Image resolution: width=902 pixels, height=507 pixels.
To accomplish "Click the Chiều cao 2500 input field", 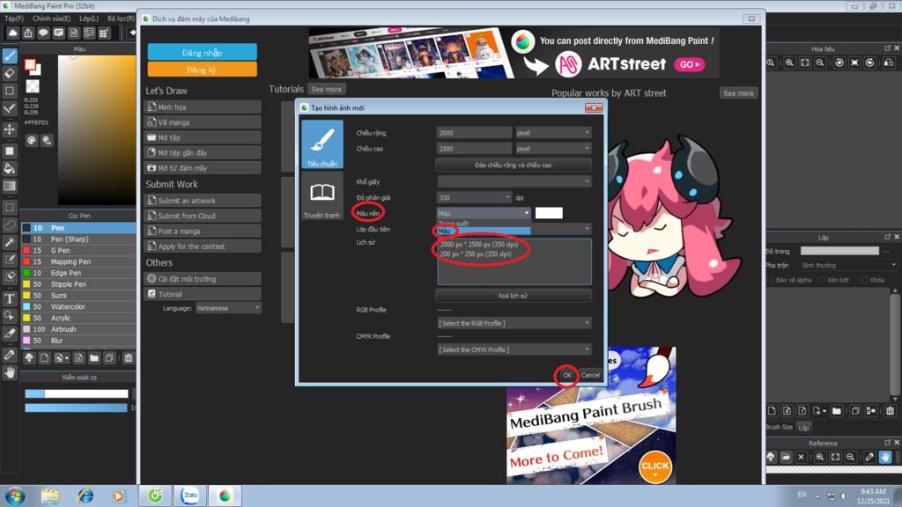I will pos(474,148).
